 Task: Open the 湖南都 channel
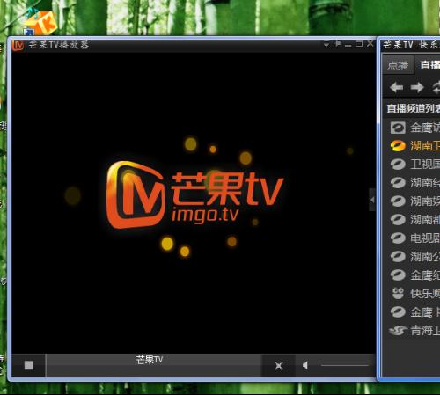[x=414, y=219]
